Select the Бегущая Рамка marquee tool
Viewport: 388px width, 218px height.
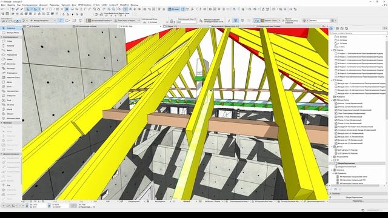pos(11,33)
